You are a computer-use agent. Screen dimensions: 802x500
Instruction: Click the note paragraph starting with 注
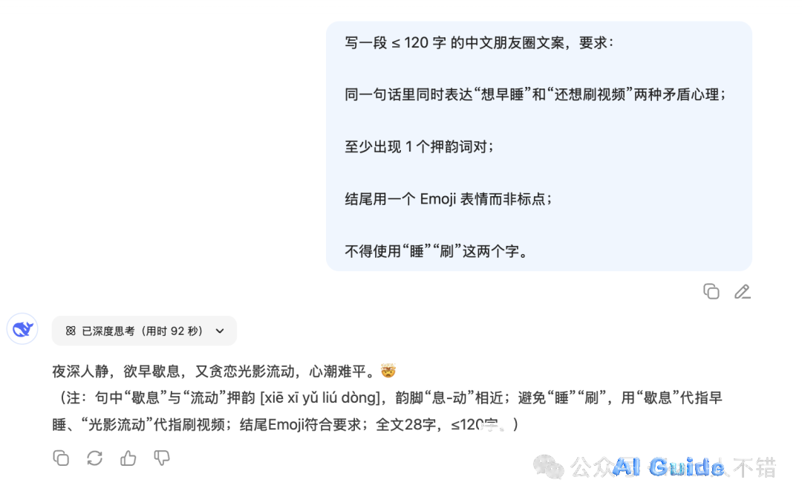click(387, 411)
